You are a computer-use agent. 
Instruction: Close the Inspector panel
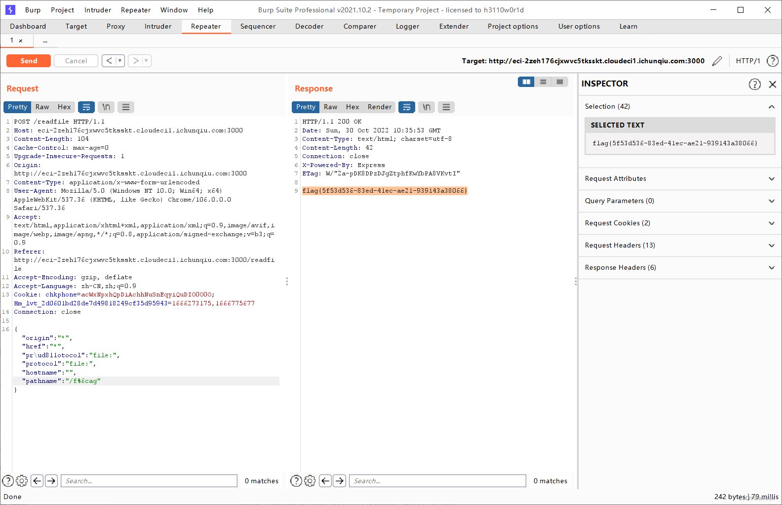[773, 84]
